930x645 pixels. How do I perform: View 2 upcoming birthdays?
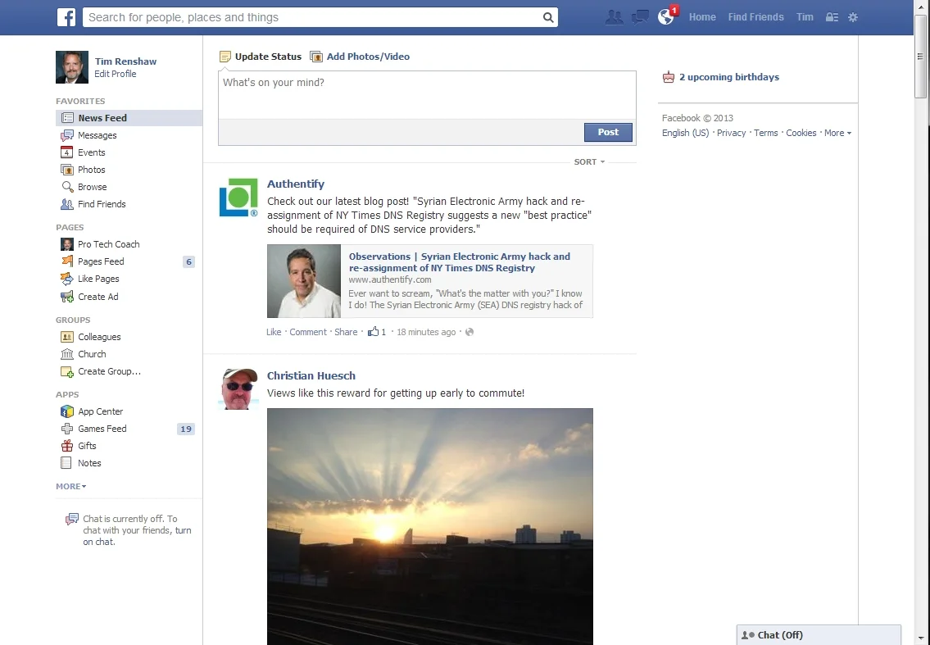coord(729,77)
